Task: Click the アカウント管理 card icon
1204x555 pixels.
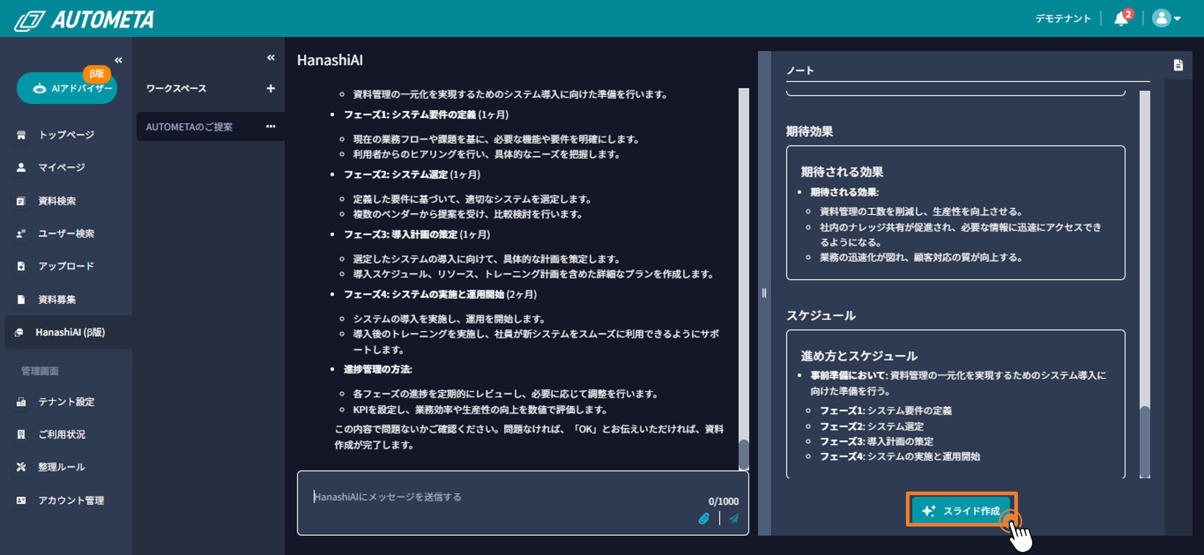Action: pyautogui.click(x=21, y=500)
